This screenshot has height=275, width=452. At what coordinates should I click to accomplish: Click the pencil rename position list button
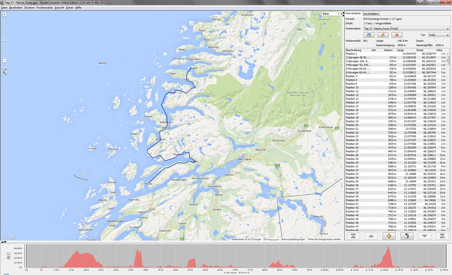coord(383,35)
